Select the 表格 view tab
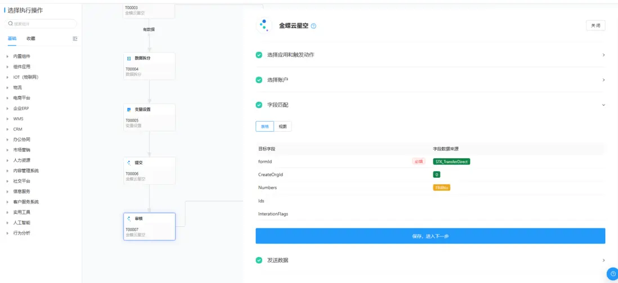The width and height of the screenshot is (618, 283). (265, 127)
